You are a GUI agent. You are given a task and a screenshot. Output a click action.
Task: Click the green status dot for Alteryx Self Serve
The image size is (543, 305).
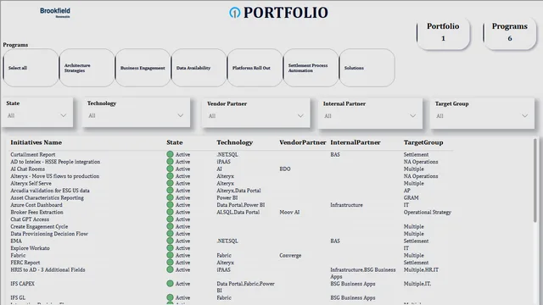(x=170, y=183)
